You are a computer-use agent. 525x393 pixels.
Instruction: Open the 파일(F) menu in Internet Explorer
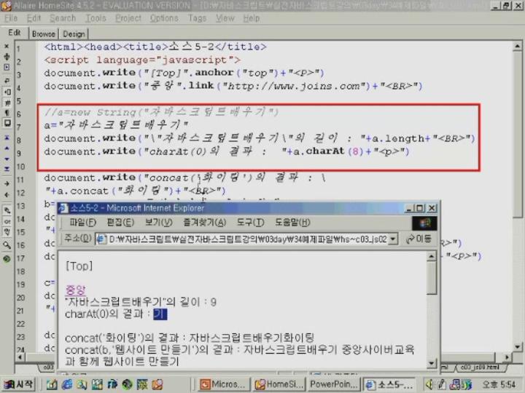coord(82,223)
